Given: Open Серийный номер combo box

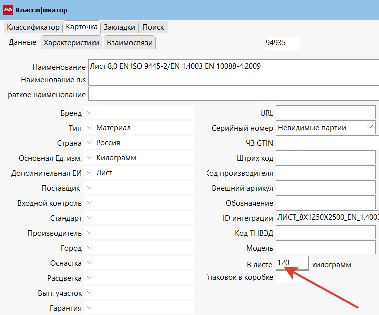Looking at the screenshot, I should coord(326,127).
